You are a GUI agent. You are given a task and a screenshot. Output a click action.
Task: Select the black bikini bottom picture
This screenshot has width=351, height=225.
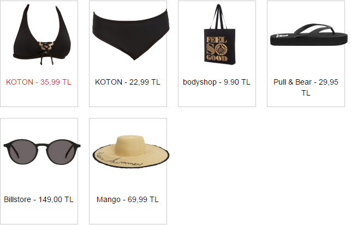pyautogui.click(x=131, y=34)
